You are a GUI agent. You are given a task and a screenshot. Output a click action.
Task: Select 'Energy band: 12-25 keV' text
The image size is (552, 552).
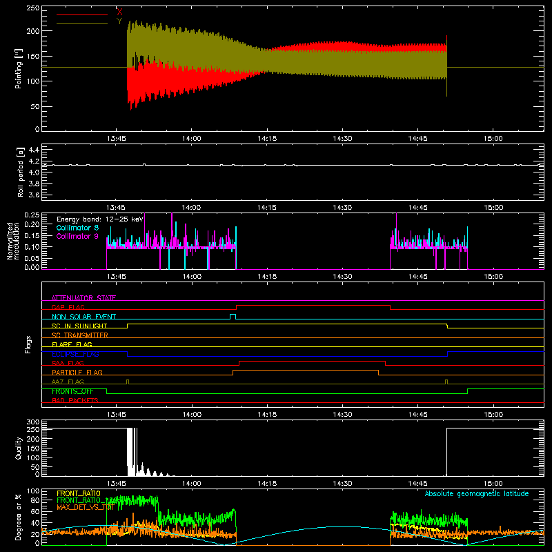[100, 219]
